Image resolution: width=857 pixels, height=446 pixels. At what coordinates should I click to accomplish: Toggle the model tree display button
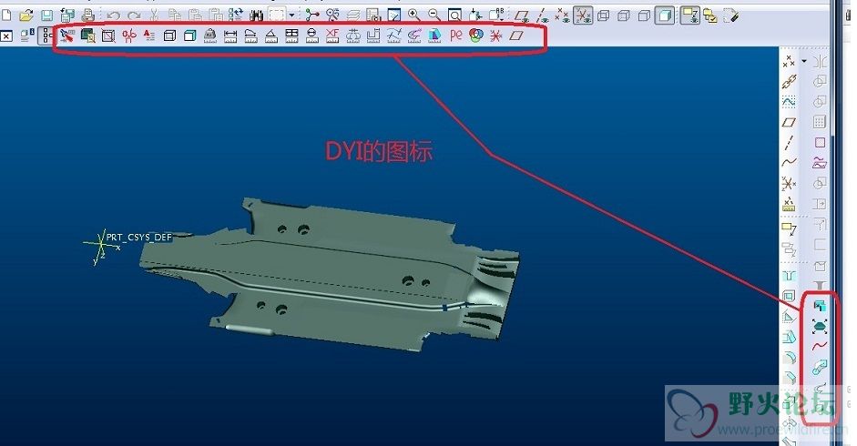(47, 36)
